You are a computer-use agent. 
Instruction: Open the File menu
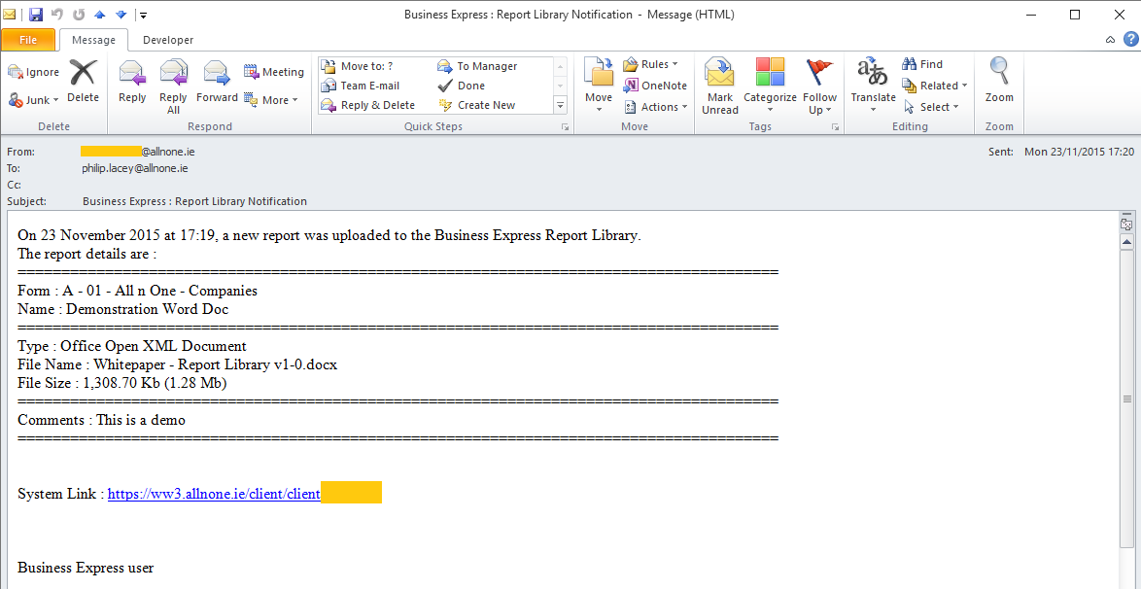28,40
